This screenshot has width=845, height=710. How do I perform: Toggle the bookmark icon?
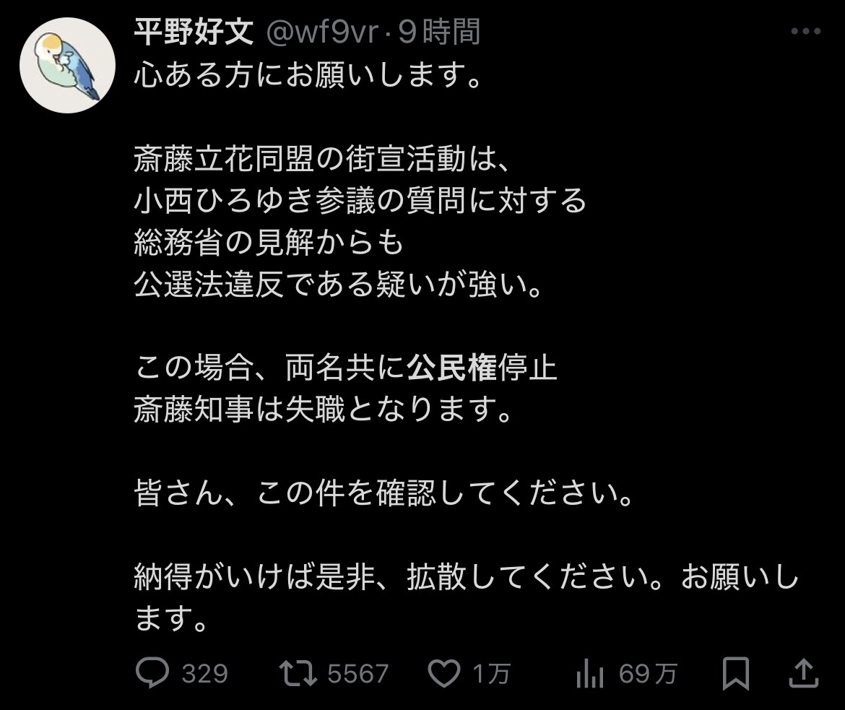736,673
